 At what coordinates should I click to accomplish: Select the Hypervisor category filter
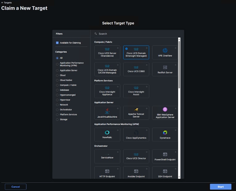(57, 100)
